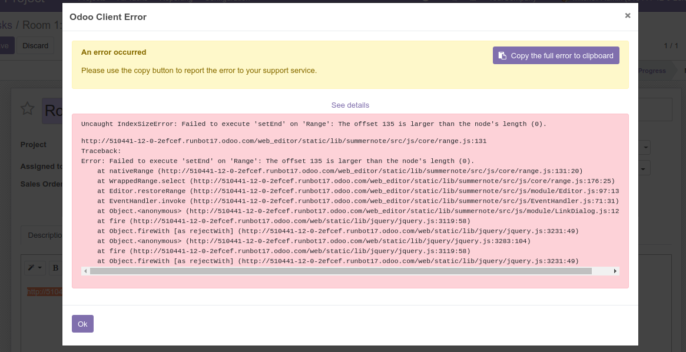This screenshot has width=686, height=352.
Task: Click the range.js:131 URL line
Action: click(284, 141)
